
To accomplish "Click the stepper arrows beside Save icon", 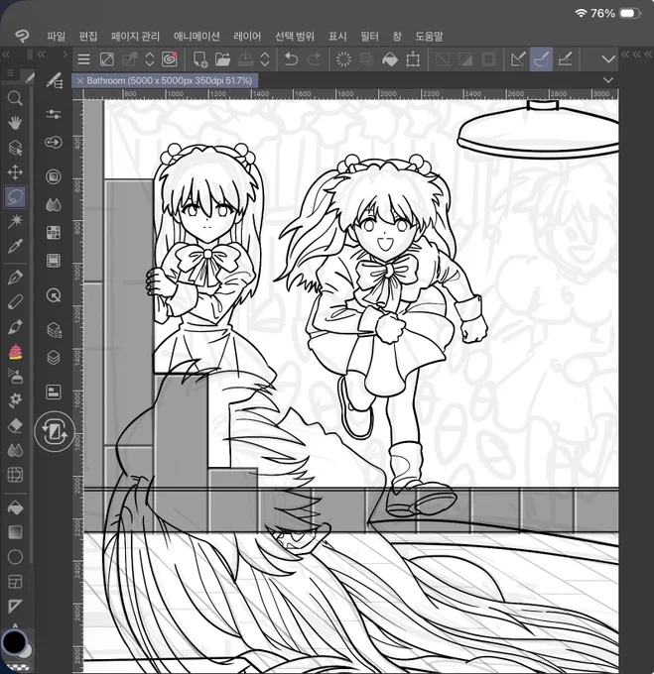I will click(265, 59).
